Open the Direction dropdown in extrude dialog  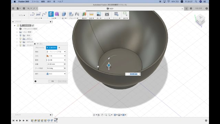tap(56, 56)
